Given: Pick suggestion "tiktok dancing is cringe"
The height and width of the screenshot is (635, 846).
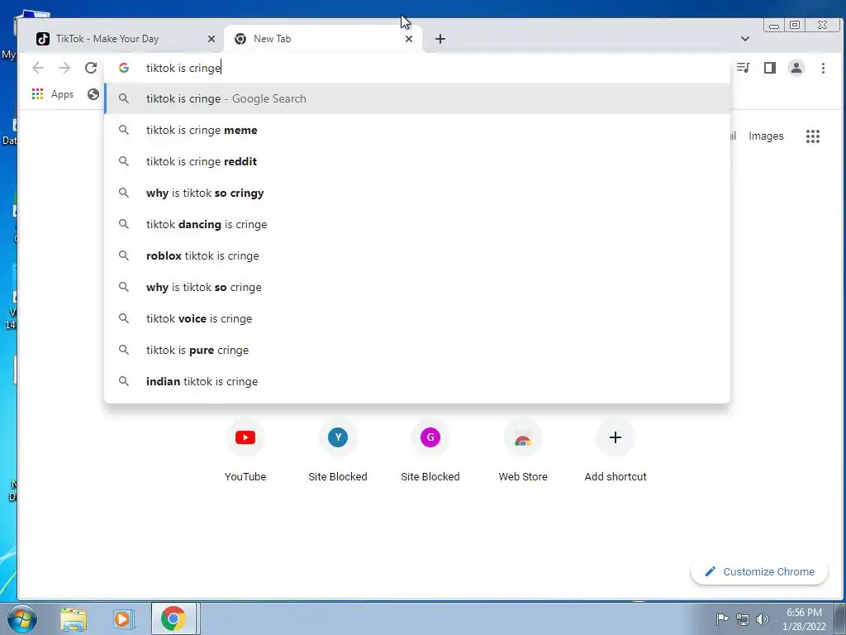Looking at the screenshot, I should point(417,224).
